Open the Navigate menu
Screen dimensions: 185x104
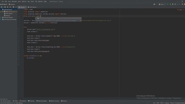(x=14, y=1)
